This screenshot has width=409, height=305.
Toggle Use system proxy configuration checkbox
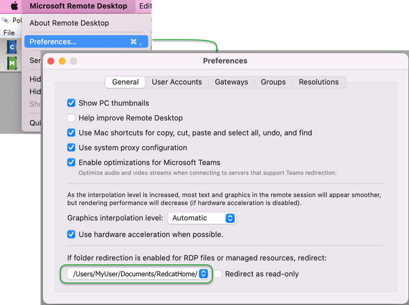tap(71, 147)
